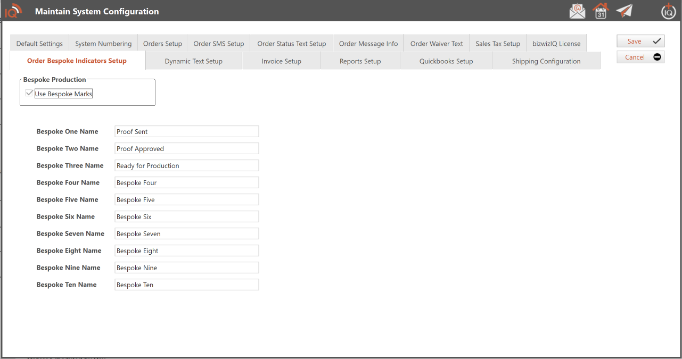Switch to the Default Settings tab

pyautogui.click(x=39, y=44)
